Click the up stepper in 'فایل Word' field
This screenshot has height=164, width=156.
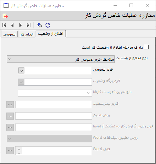(x=19, y=149)
